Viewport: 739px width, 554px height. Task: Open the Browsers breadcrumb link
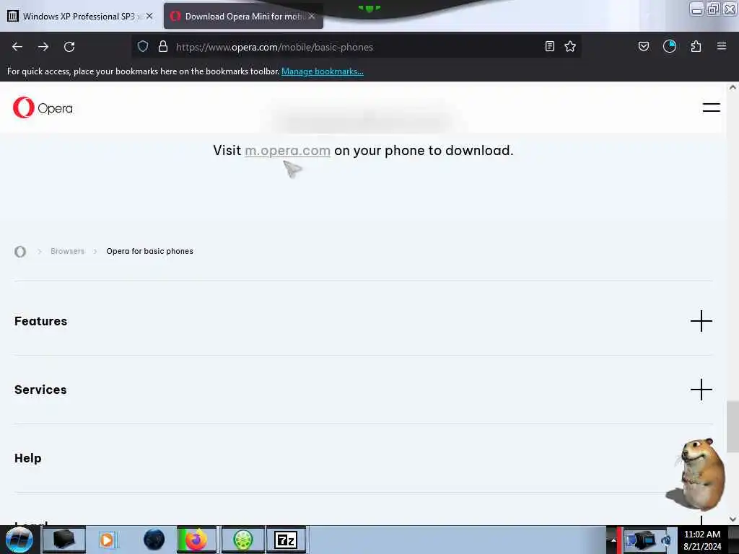tap(67, 251)
